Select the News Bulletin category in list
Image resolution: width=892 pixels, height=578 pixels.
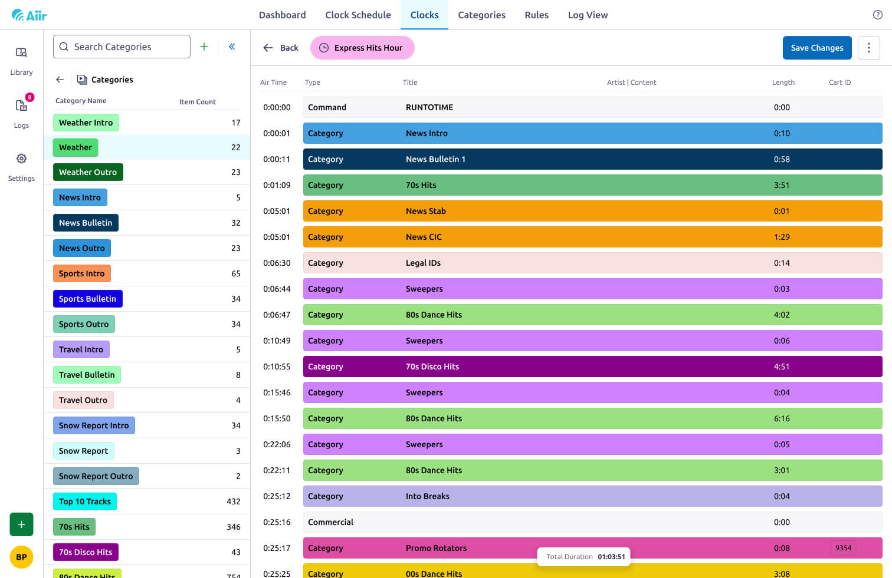pyautogui.click(x=86, y=223)
